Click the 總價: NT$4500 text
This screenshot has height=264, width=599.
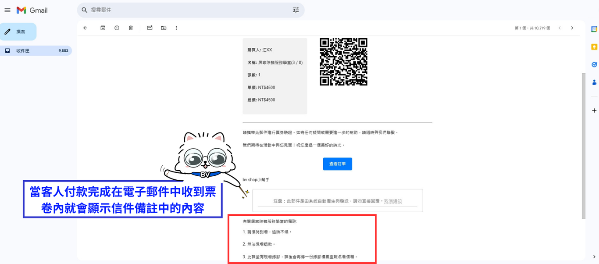(261, 100)
